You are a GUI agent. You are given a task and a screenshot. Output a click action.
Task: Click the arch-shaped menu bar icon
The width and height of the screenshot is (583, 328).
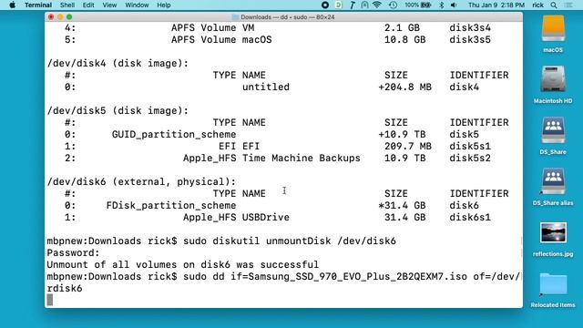[364, 5]
